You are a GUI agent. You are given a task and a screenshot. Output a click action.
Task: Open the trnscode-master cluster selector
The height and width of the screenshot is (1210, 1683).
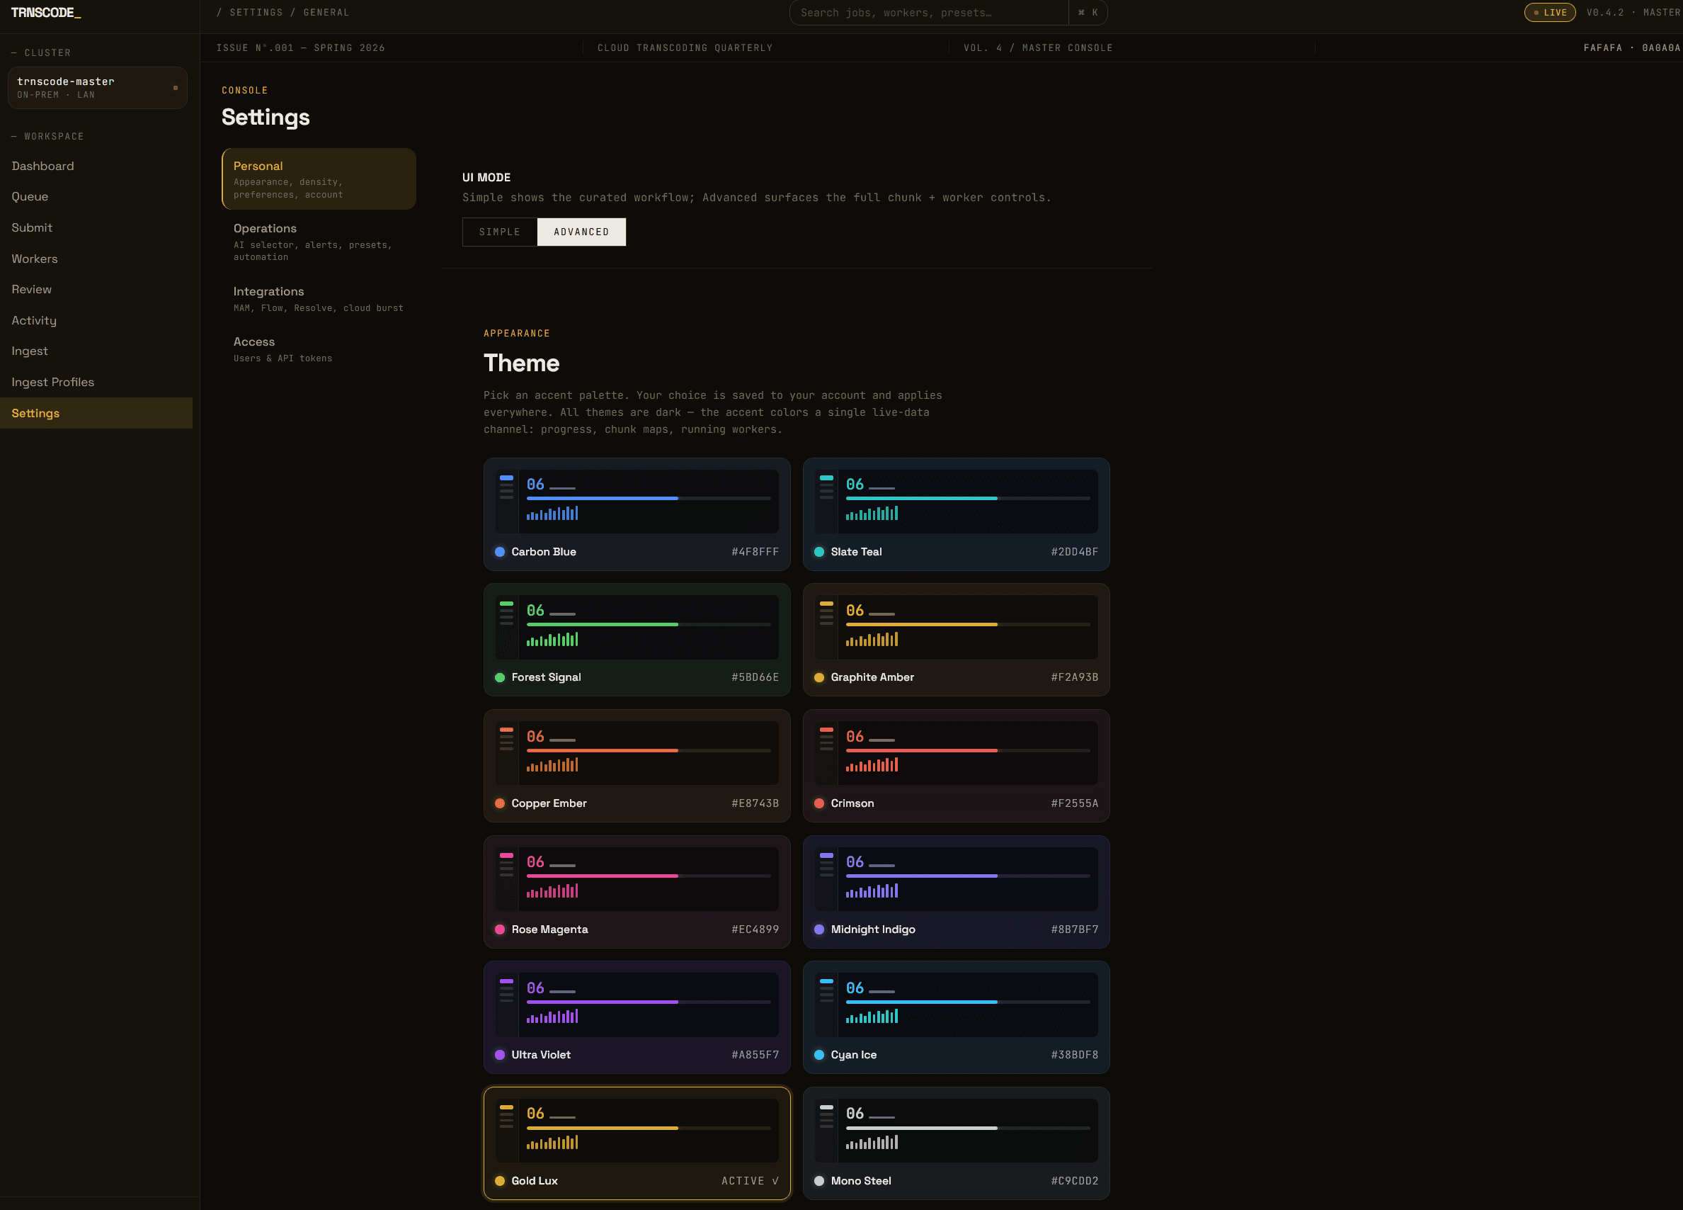pyautogui.click(x=97, y=88)
